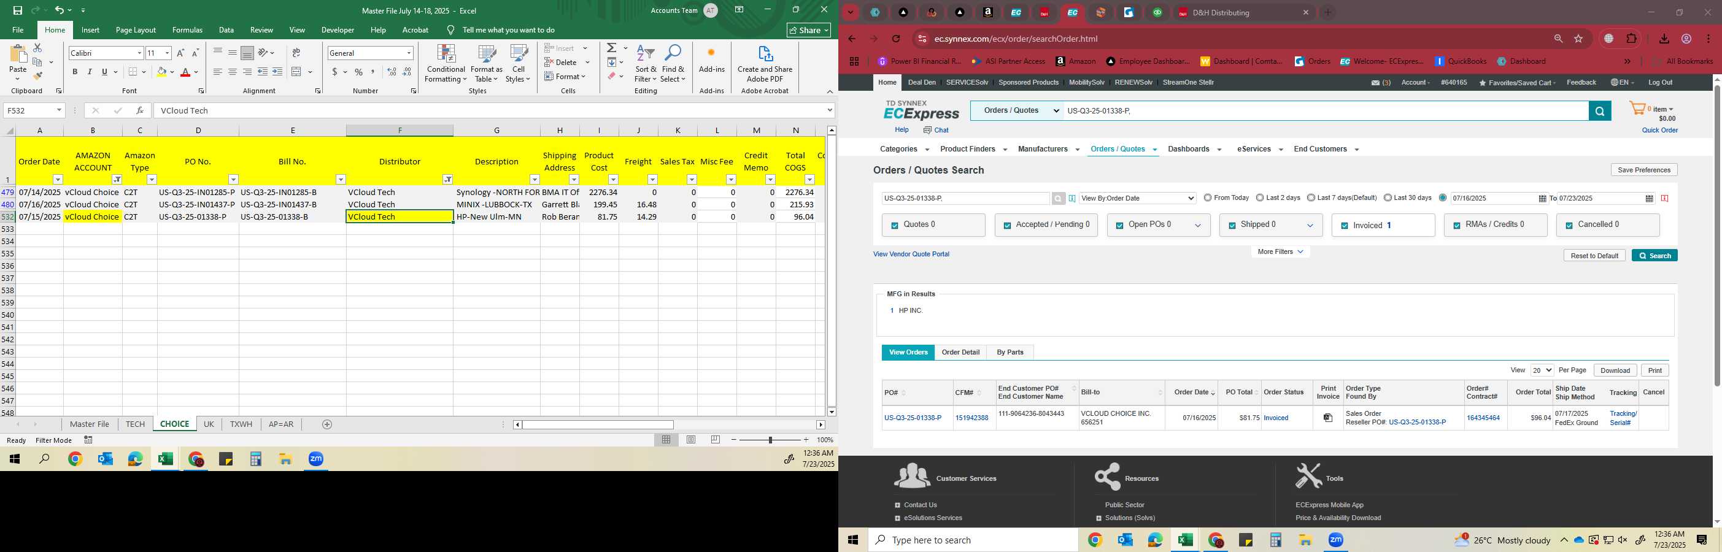Click the Percent Style icon
Viewport: 1722px width, 552px height.
pos(359,72)
